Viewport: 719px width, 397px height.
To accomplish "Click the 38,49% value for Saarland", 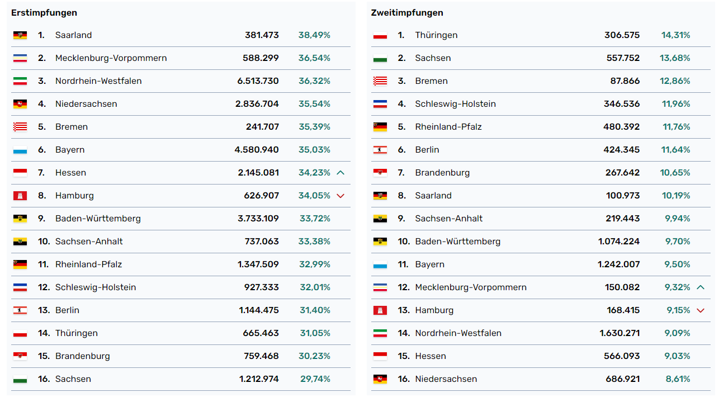I will [x=314, y=35].
